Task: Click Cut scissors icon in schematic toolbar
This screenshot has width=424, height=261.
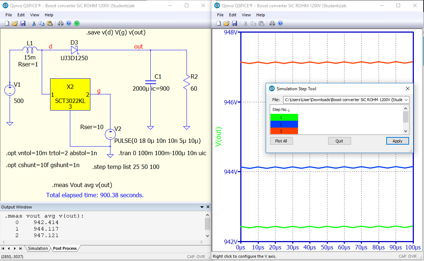Action: point(34,23)
